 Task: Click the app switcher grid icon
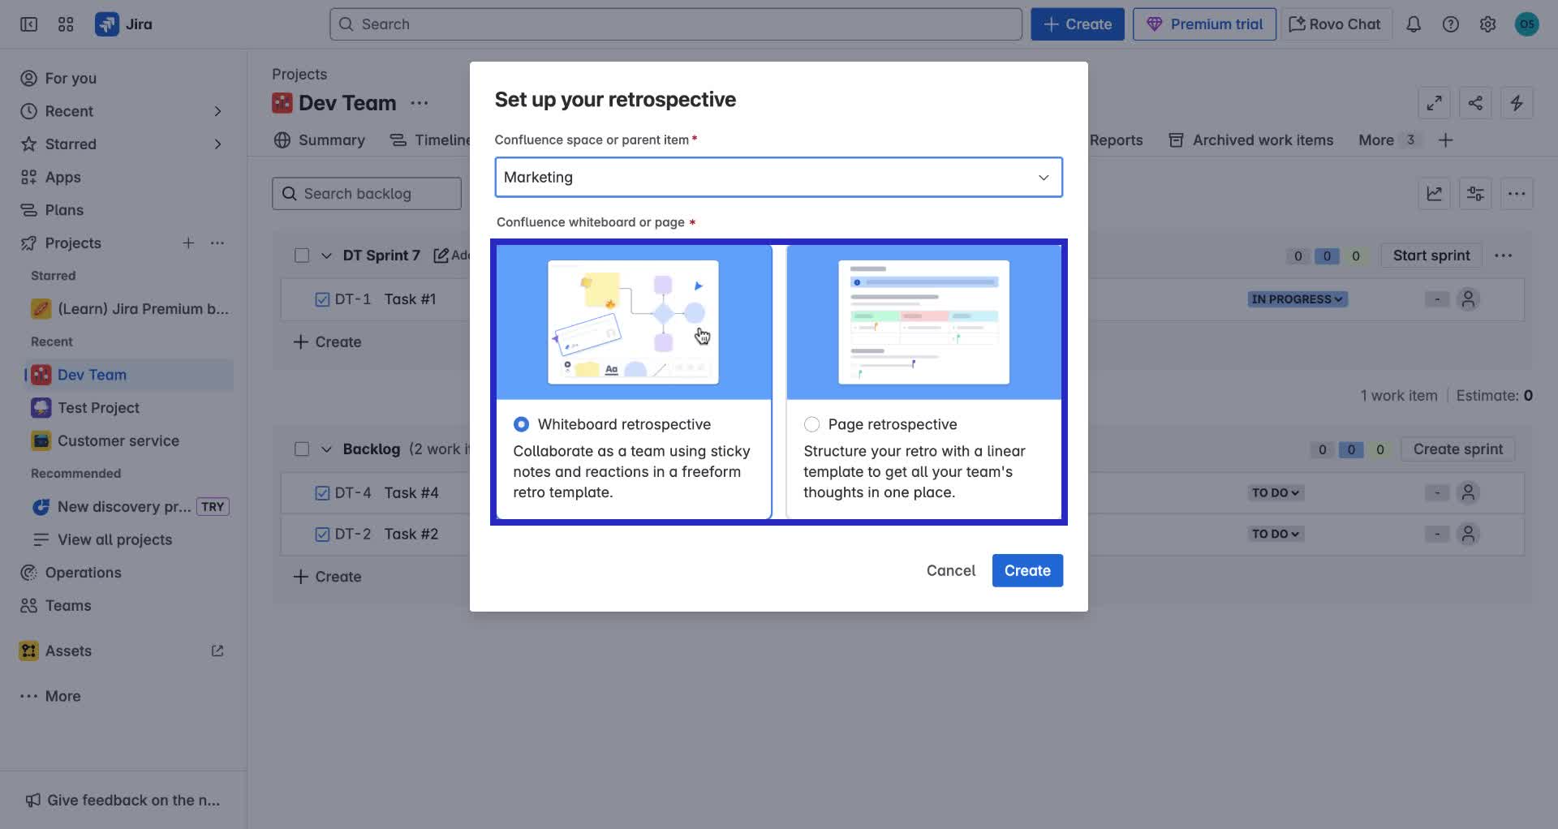pos(66,24)
